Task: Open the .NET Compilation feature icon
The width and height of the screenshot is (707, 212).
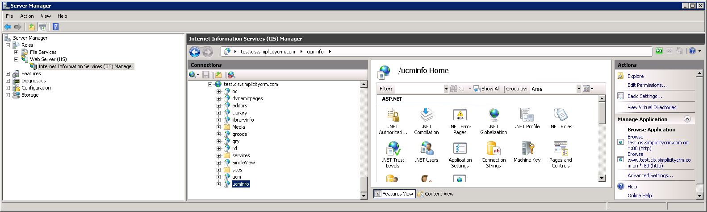Action: tap(427, 115)
